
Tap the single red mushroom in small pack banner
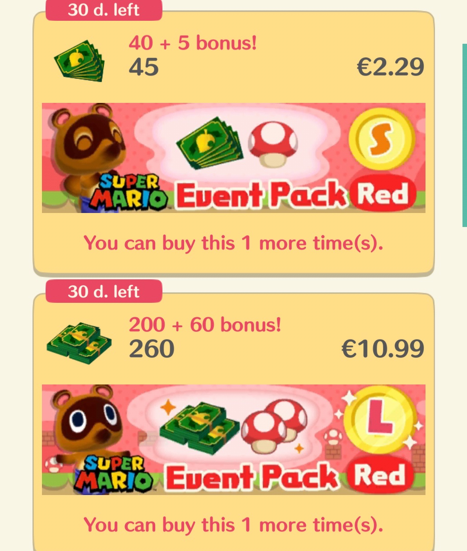click(x=273, y=144)
